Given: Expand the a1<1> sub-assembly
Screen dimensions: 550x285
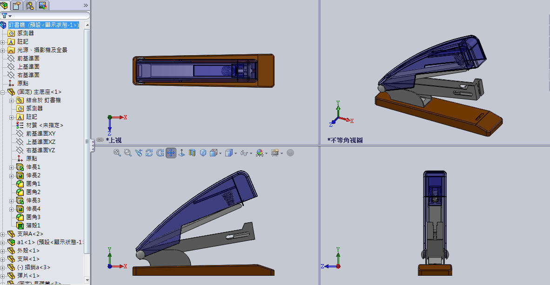Looking at the screenshot, I should 3,243.
